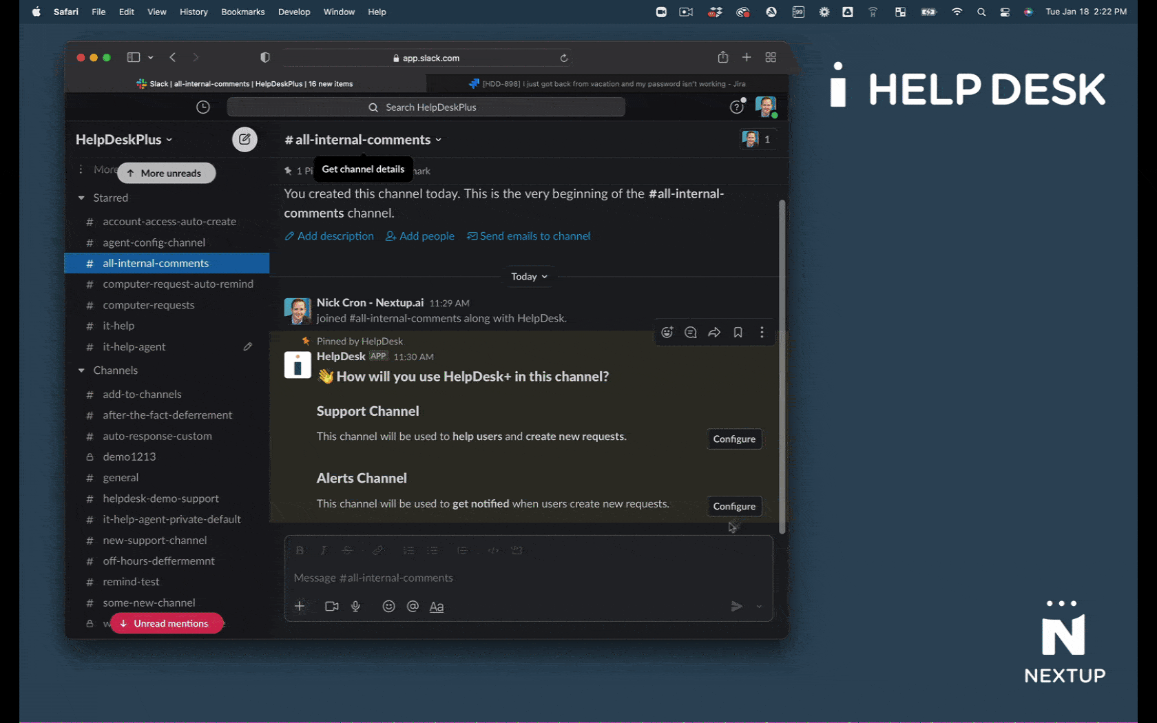Toggle italic formatting in composer
The width and height of the screenshot is (1157, 723).
pos(324,550)
